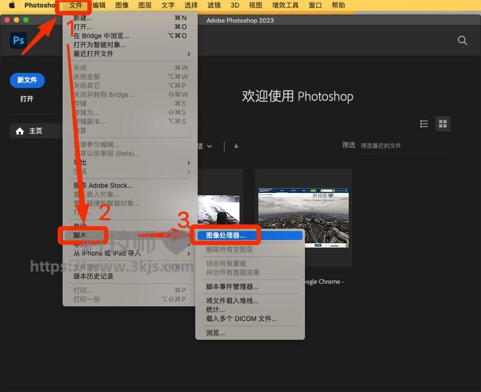Go to 主页 home item
This screenshot has height=392, width=481.
pos(35,131)
